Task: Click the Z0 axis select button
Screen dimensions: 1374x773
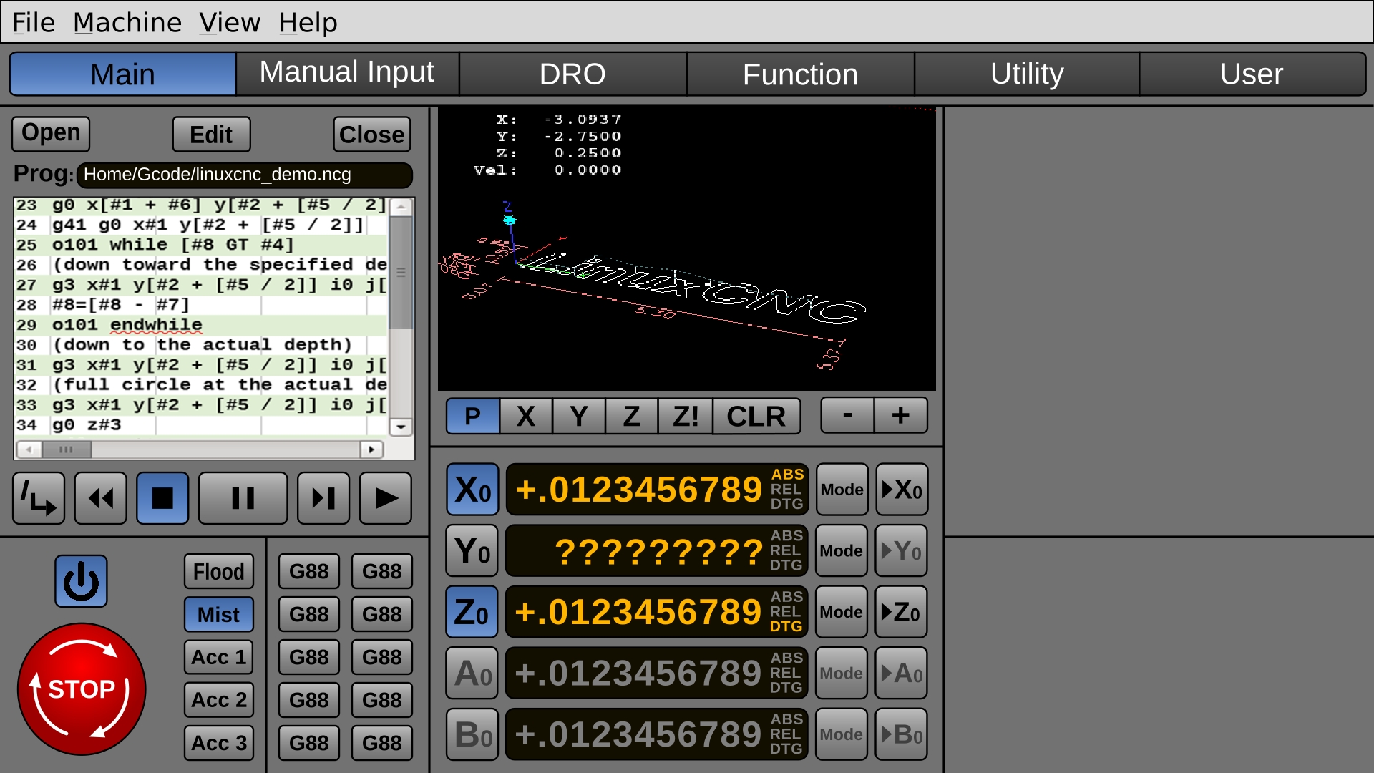Action: [x=472, y=612]
